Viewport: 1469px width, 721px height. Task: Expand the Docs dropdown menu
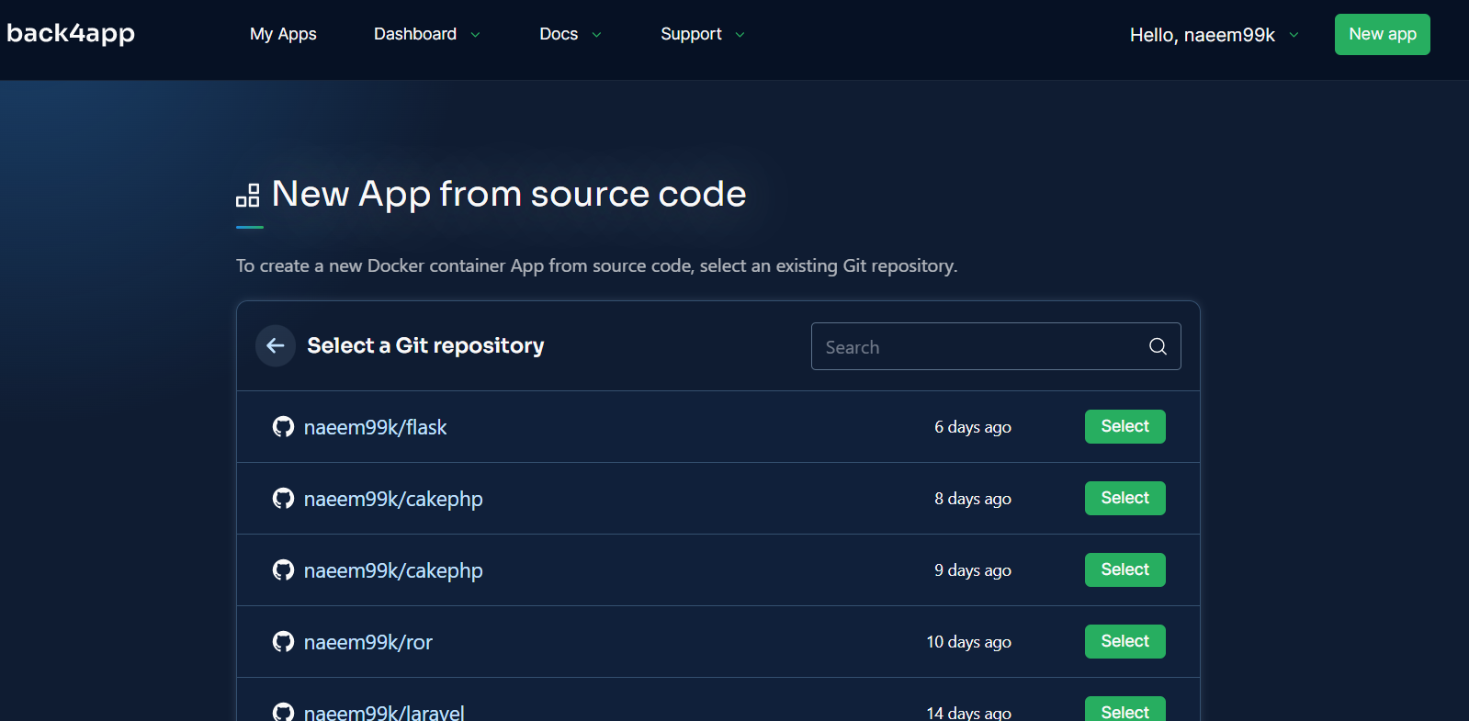(x=570, y=34)
